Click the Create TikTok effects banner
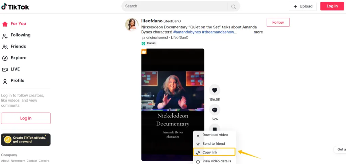This screenshot has width=346, height=164. click(x=26, y=139)
